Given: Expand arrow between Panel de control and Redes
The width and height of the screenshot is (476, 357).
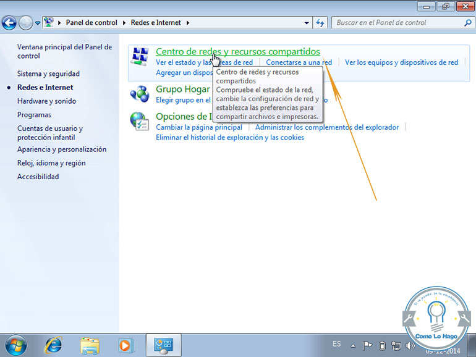Looking at the screenshot, I should pos(124,23).
